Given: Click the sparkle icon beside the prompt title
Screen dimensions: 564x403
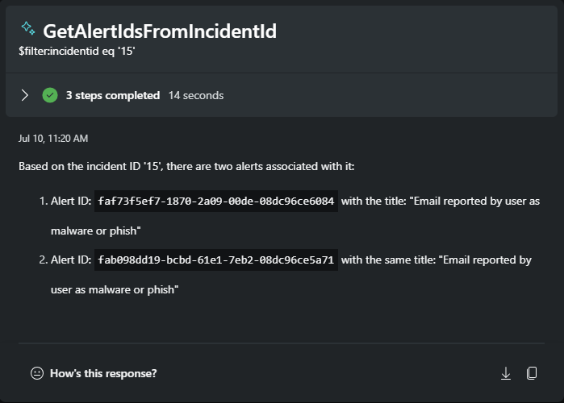Looking at the screenshot, I should pyautogui.click(x=27, y=29).
